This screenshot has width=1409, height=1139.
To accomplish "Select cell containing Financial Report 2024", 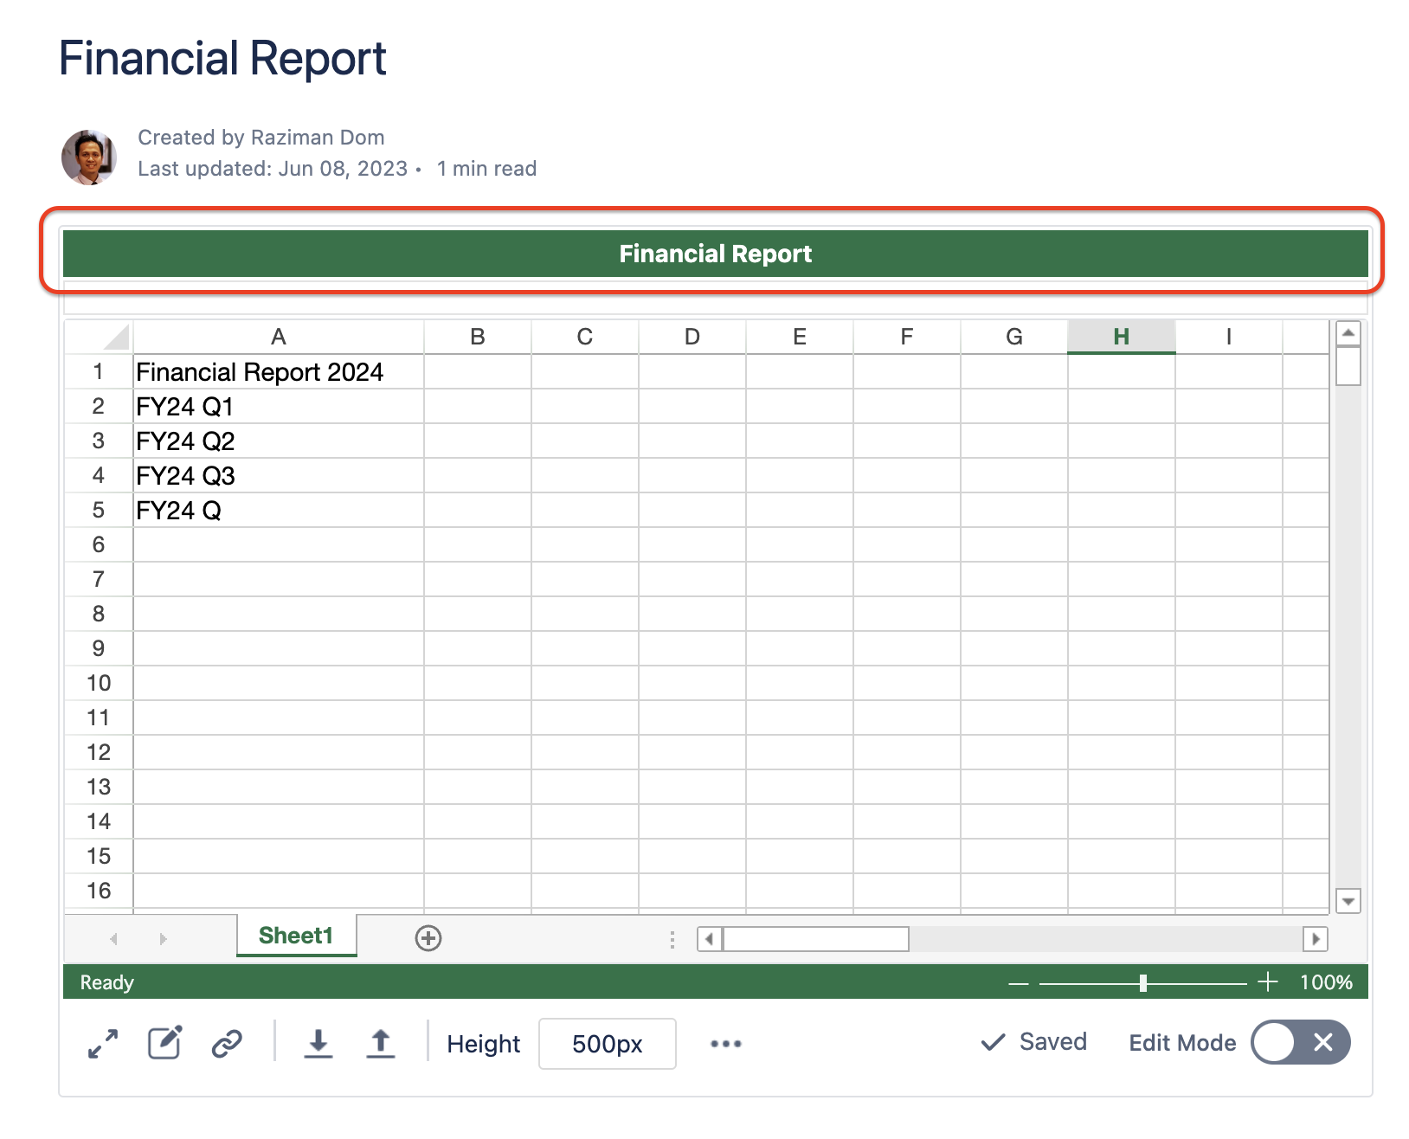I will [x=277, y=372].
